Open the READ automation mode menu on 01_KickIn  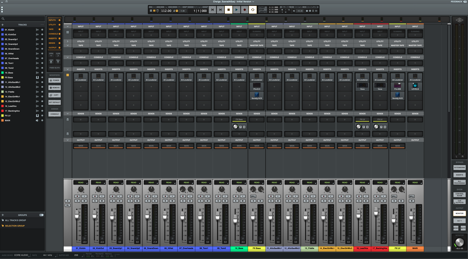click(81, 183)
